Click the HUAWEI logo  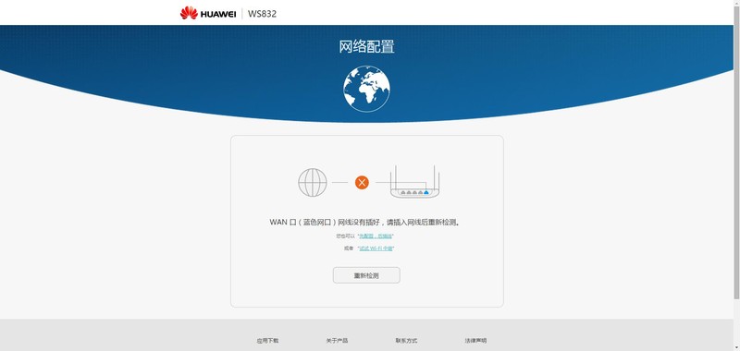[x=208, y=13]
